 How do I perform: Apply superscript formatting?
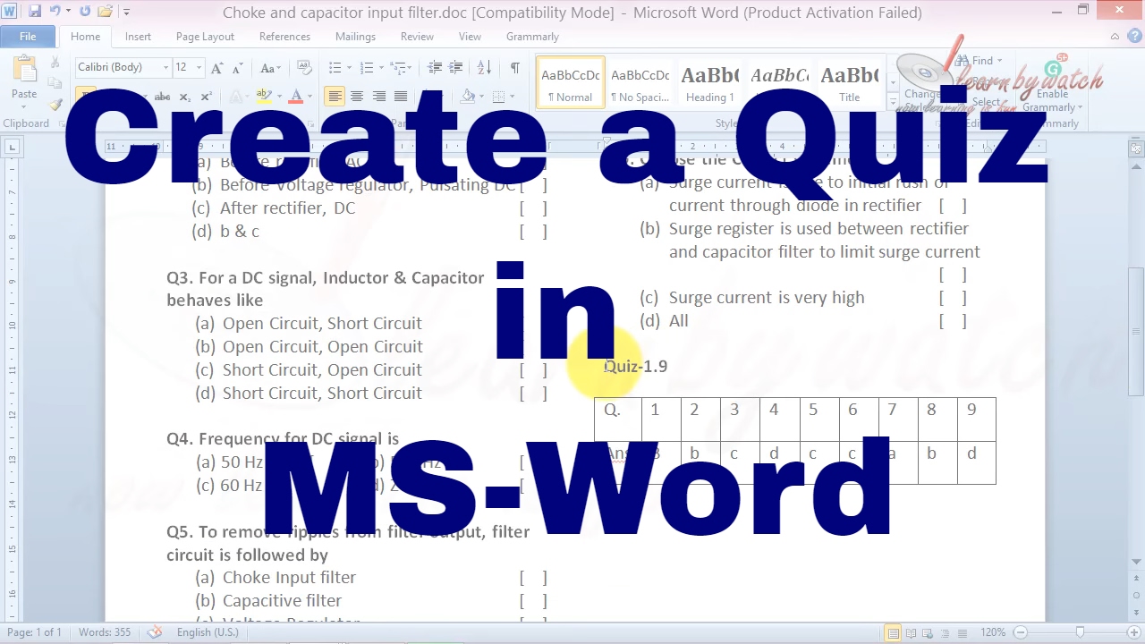click(x=206, y=97)
